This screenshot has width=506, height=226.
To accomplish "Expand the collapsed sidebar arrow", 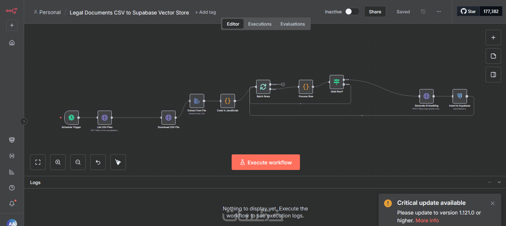I will pos(24,121).
